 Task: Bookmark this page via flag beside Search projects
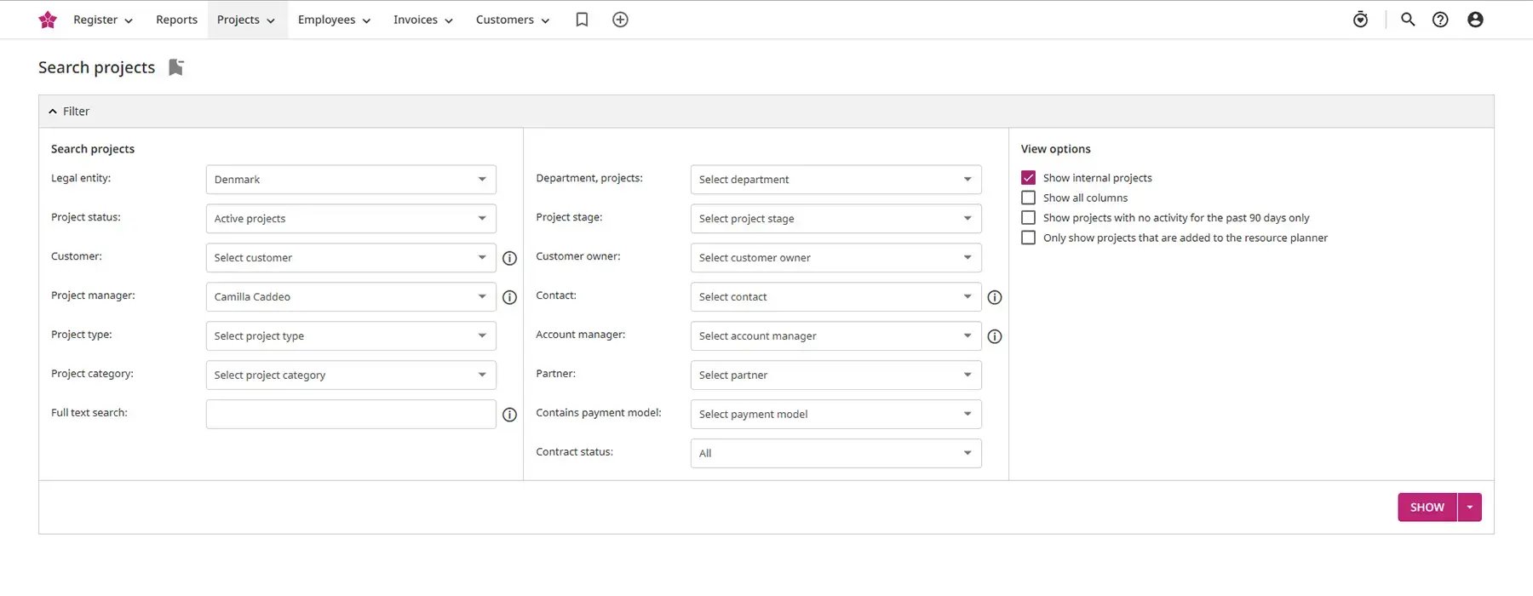tap(176, 67)
